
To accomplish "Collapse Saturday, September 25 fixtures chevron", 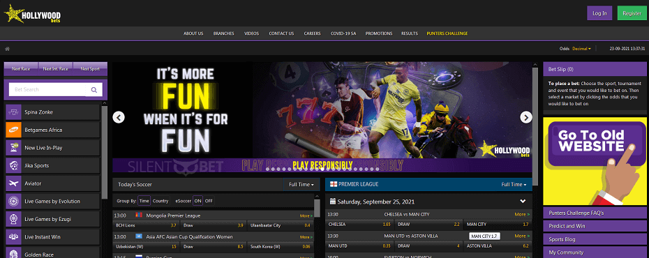I will coord(523,202).
